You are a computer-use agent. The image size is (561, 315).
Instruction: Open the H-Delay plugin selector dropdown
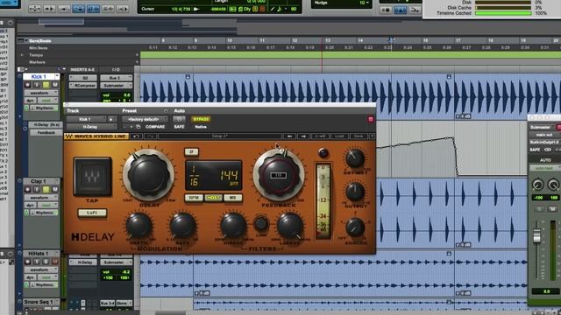91,127
